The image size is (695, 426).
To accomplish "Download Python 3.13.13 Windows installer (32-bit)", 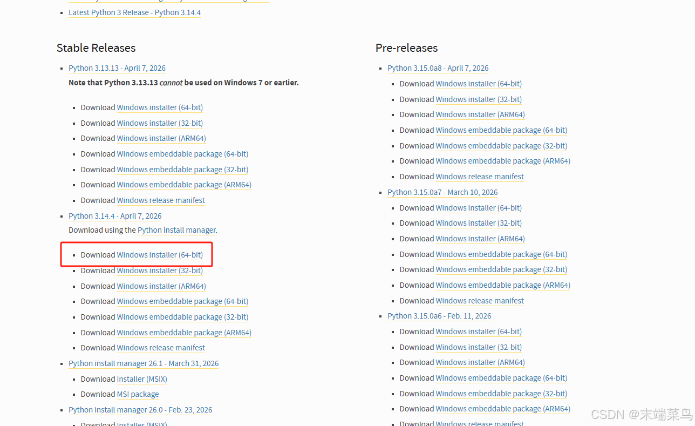I will pyautogui.click(x=160, y=123).
